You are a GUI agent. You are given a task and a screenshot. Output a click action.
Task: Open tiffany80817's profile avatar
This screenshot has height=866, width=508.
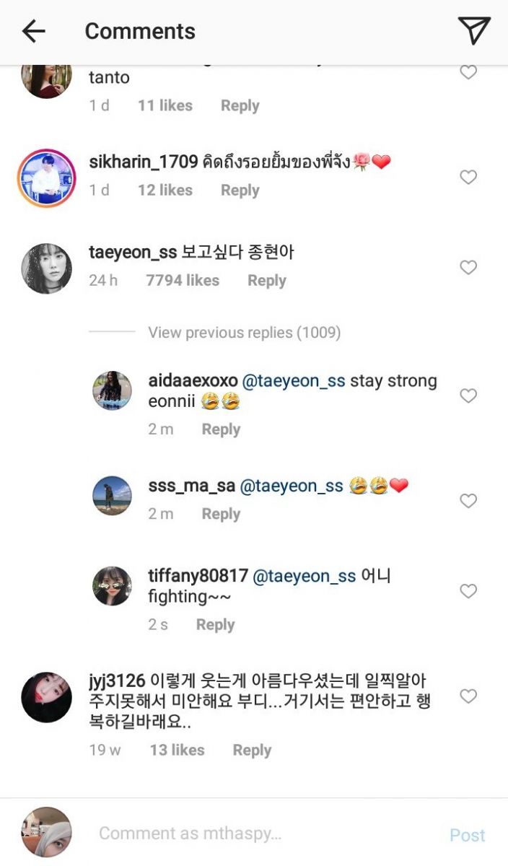[112, 586]
